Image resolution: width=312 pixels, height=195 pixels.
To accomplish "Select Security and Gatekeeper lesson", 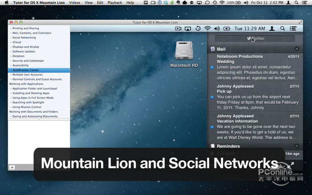I will coord(28,61).
